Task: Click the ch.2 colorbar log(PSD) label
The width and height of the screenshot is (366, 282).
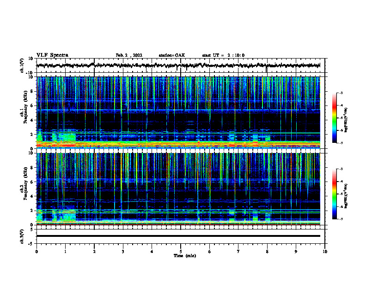Action: (346, 196)
